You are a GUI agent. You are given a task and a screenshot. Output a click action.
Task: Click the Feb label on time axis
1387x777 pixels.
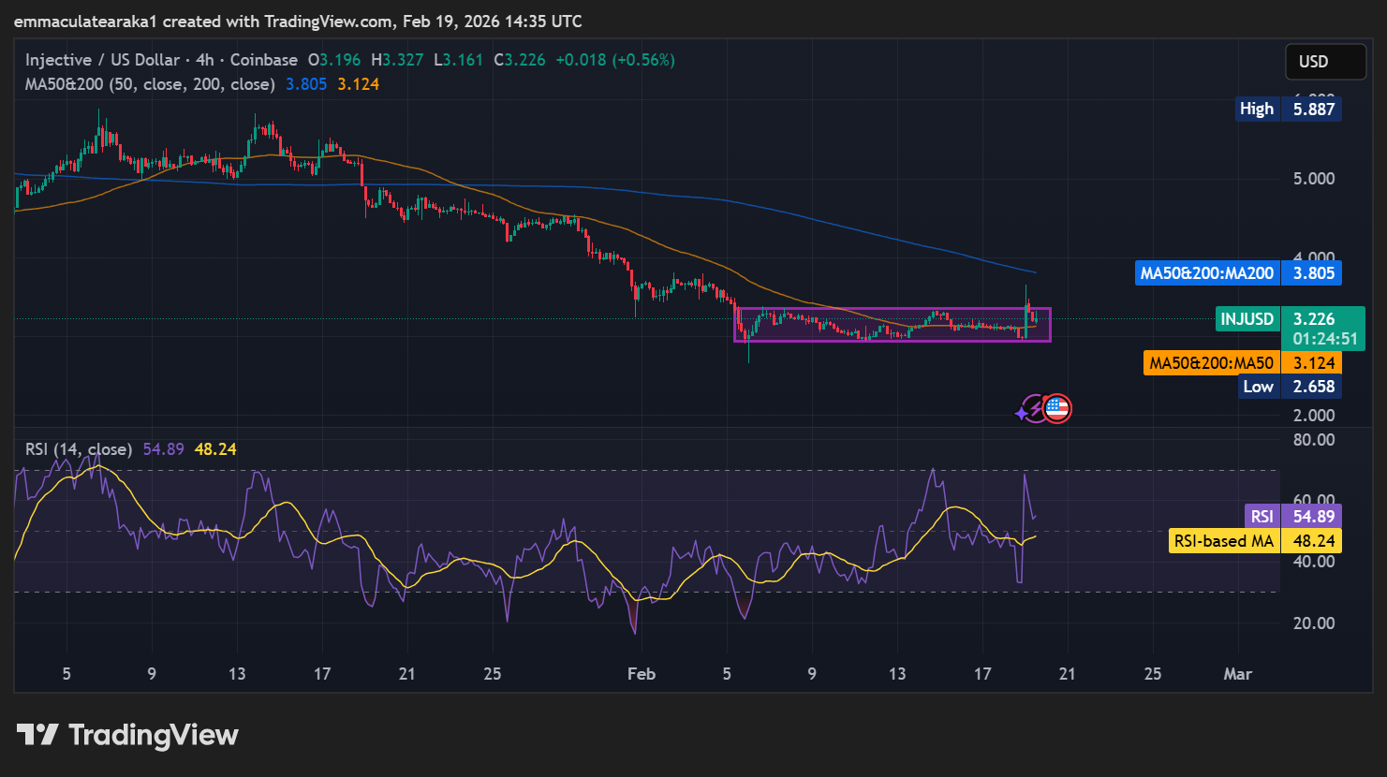(641, 674)
